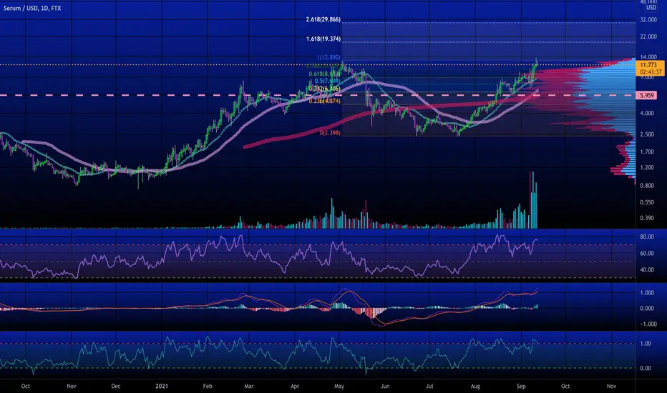Image resolution: width=667 pixels, height=393 pixels.
Task: Click the Feb label on the time axis
Action: pos(207,386)
